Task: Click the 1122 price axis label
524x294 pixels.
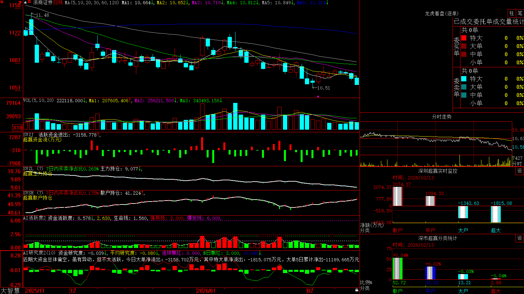Action: 15,33
